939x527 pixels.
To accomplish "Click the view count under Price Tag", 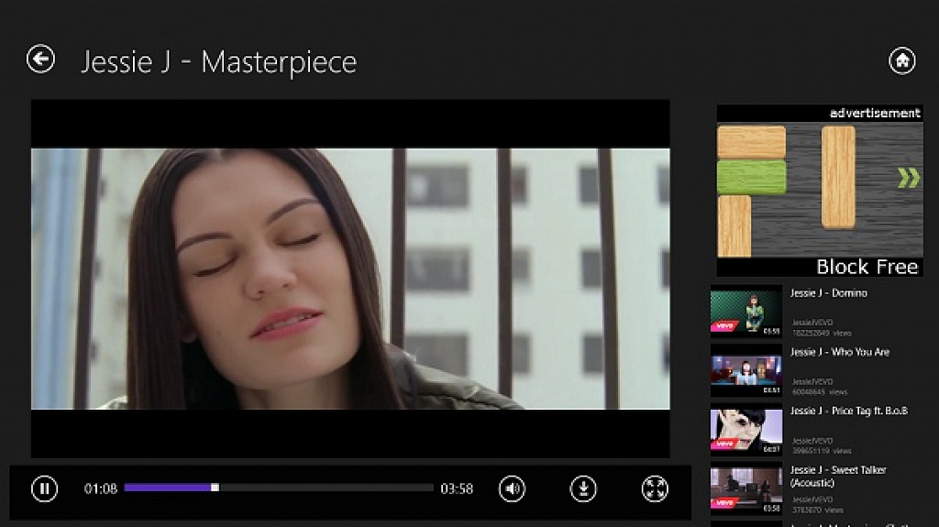I will click(x=821, y=451).
